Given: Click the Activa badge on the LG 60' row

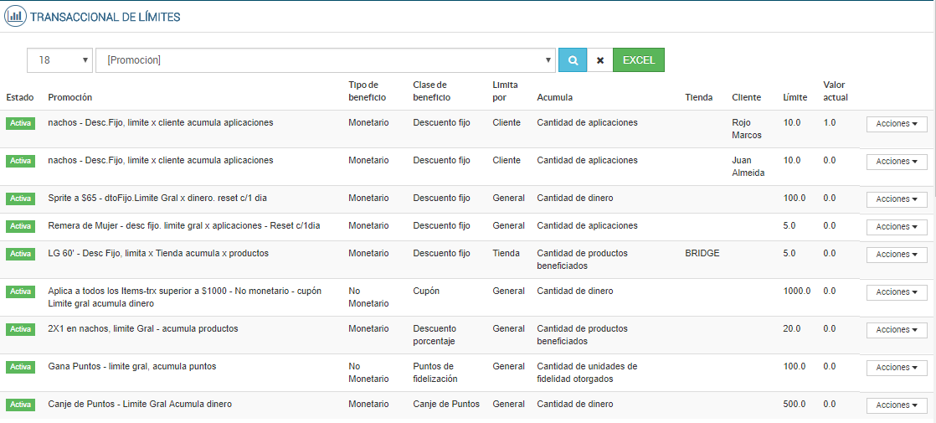Looking at the screenshot, I should pyautogui.click(x=21, y=254).
